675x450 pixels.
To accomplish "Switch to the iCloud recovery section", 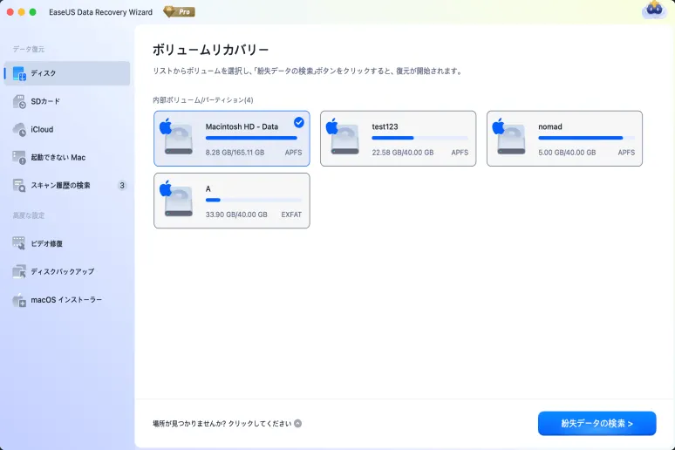I will tap(42, 130).
